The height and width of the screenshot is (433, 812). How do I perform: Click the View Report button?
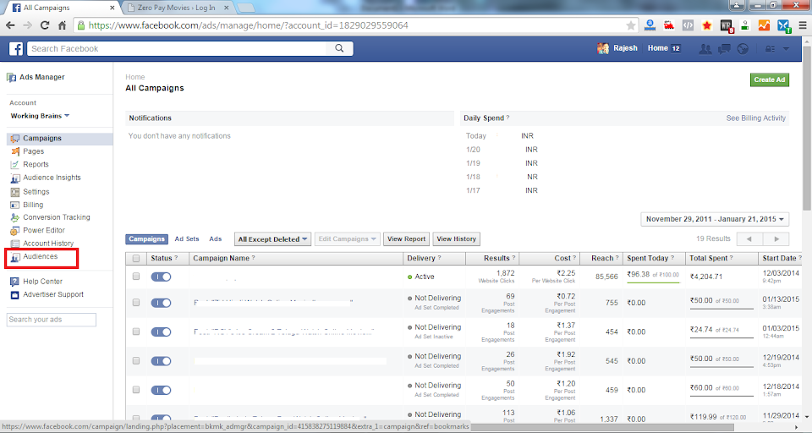[407, 238]
